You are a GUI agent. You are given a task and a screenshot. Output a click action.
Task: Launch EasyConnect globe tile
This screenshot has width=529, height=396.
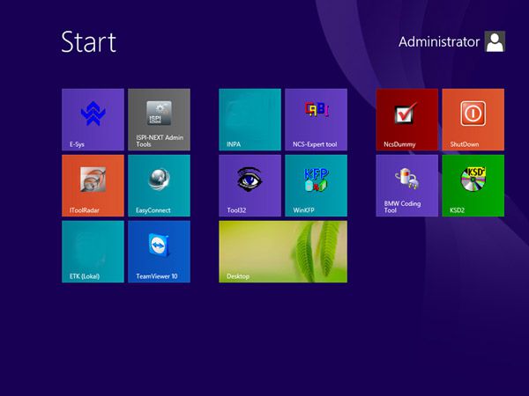click(x=159, y=186)
